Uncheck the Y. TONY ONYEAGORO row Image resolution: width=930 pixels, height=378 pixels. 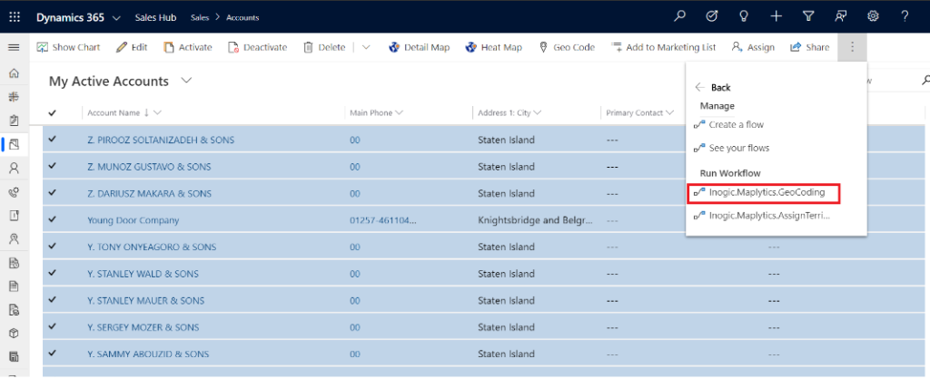(52, 246)
